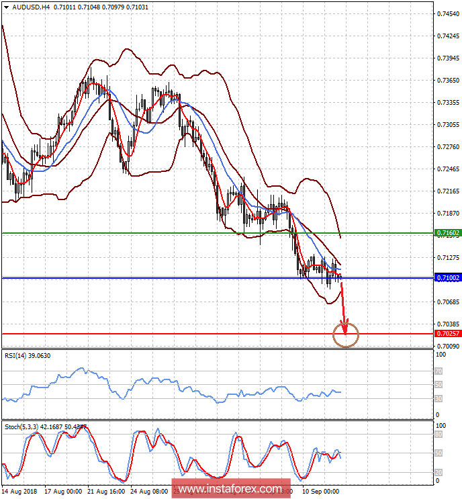
Task: Click the 0.74540 price scale label
Action: pyautogui.click(x=448, y=13)
